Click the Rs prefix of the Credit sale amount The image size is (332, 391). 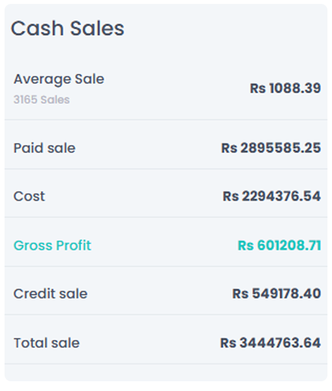pyautogui.click(x=240, y=293)
